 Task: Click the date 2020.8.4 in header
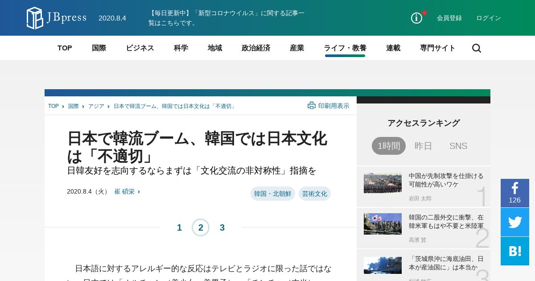point(112,18)
